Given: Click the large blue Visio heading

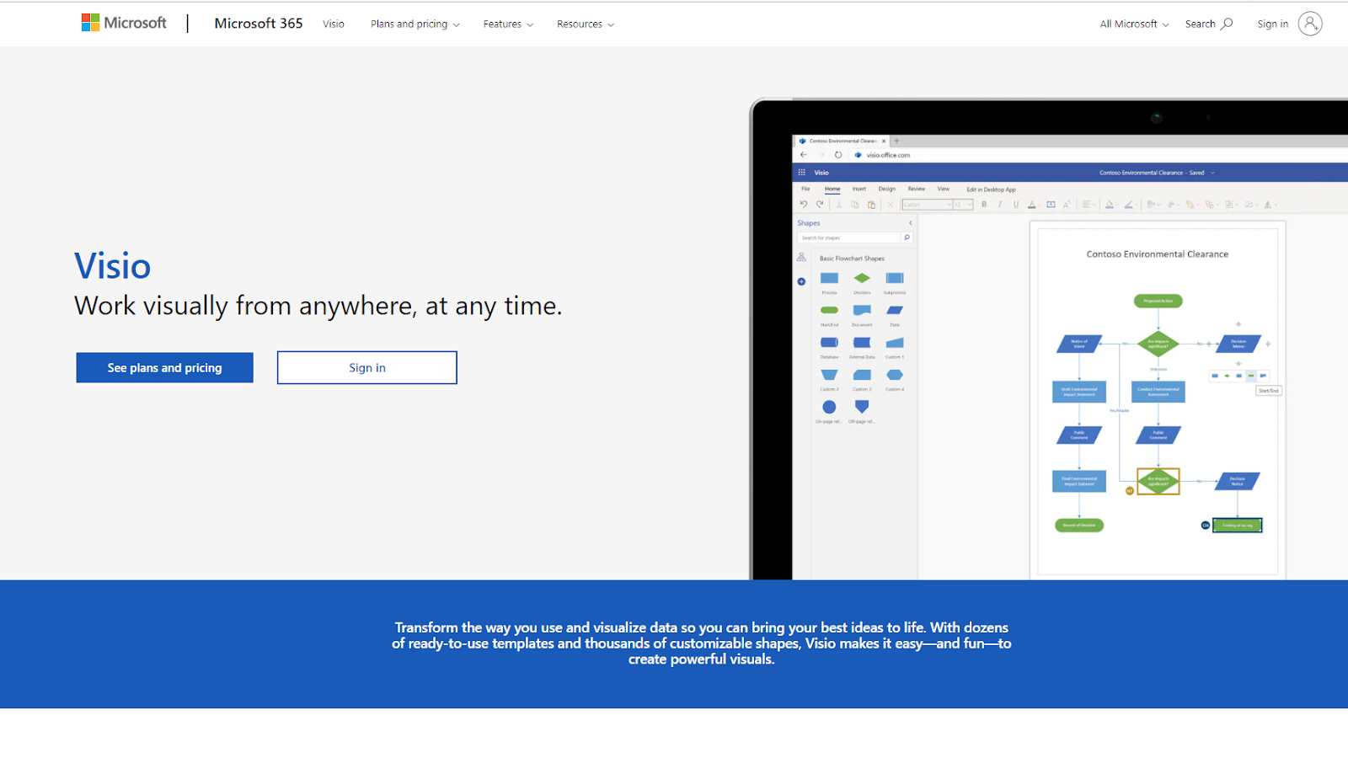Looking at the screenshot, I should (x=113, y=266).
